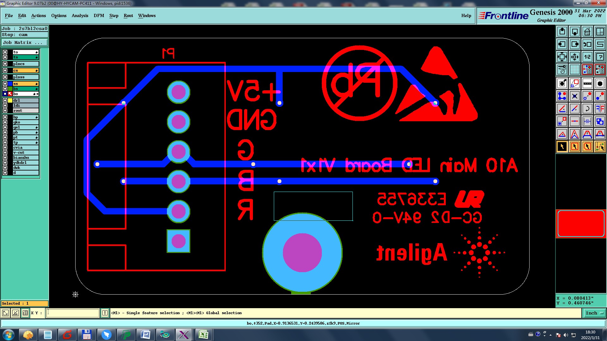Open the Edit menu
The width and height of the screenshot is (607, 341).
pos(22,15)
